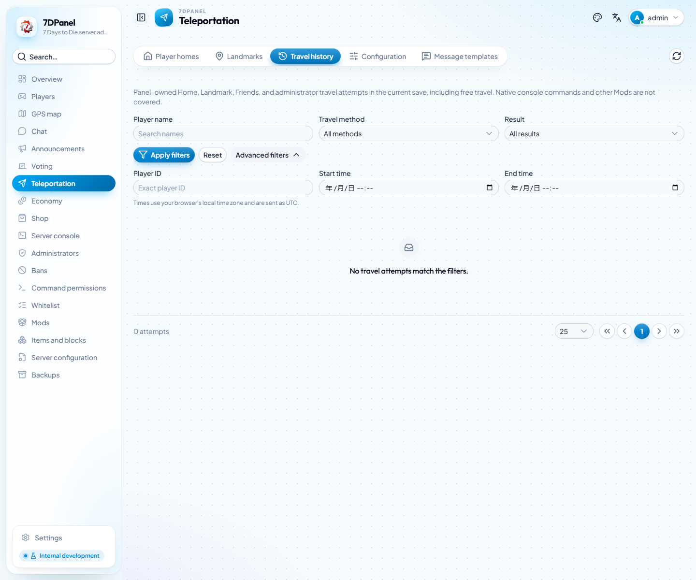
Task: Collapse the sidebar with the panel toggle icon
Action: tap(141, 18)
